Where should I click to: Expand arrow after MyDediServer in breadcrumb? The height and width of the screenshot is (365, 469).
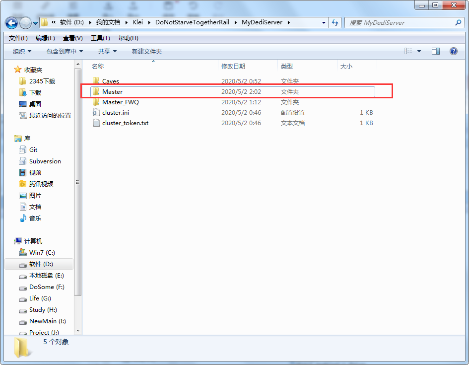click(289, 22)
